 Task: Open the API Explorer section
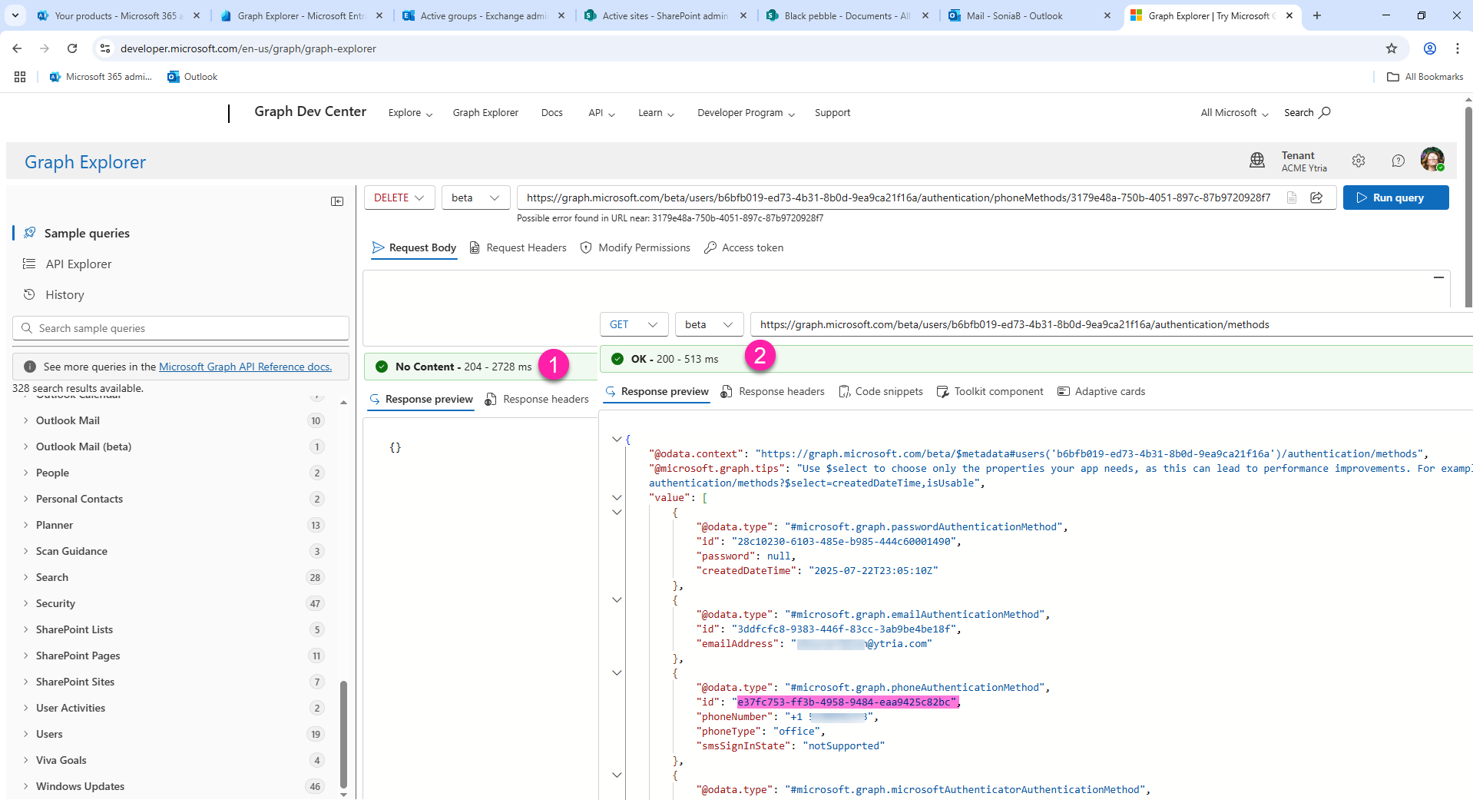pos(78,264)
